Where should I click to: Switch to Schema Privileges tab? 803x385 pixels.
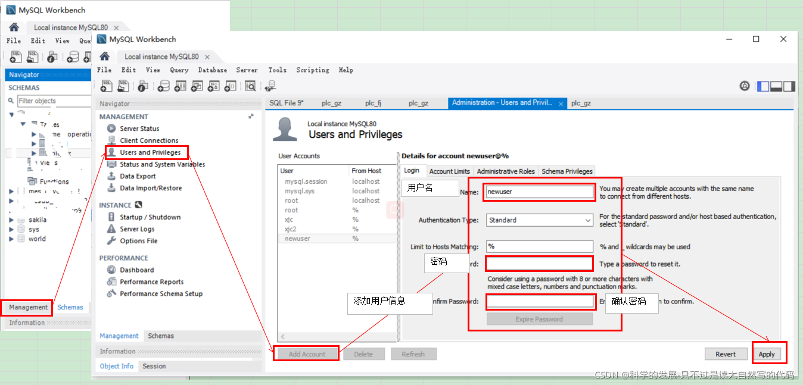(567, 171)
